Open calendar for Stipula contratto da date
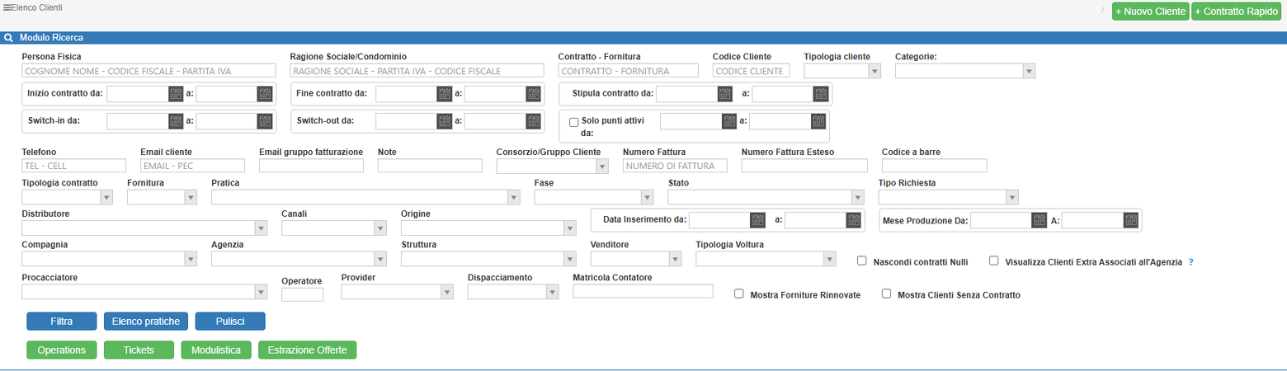1287x371 pixels. click(x=725, y=93)
